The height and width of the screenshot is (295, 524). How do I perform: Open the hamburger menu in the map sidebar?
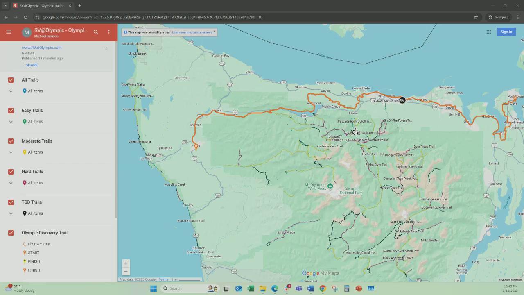[x=9, y=32]
